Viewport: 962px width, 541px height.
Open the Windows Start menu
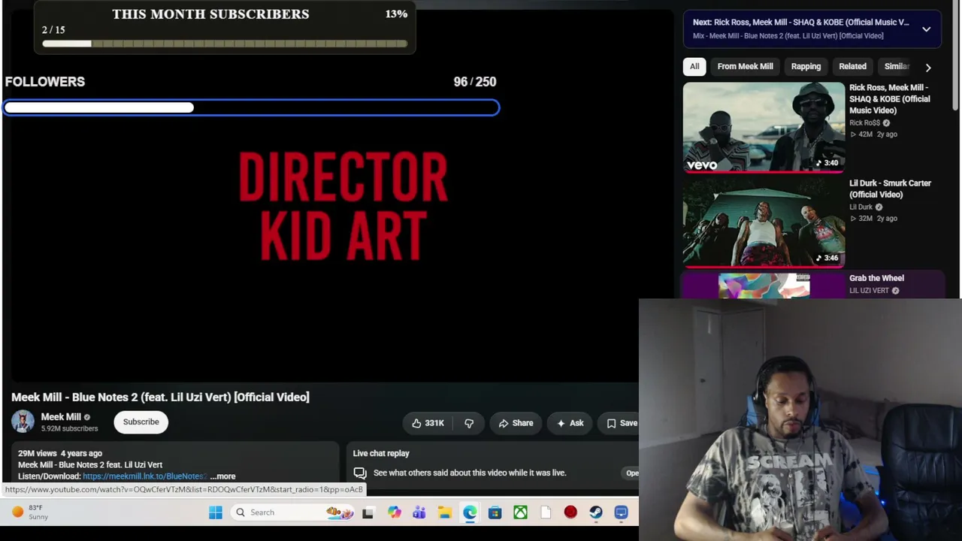tap(216, 512)
